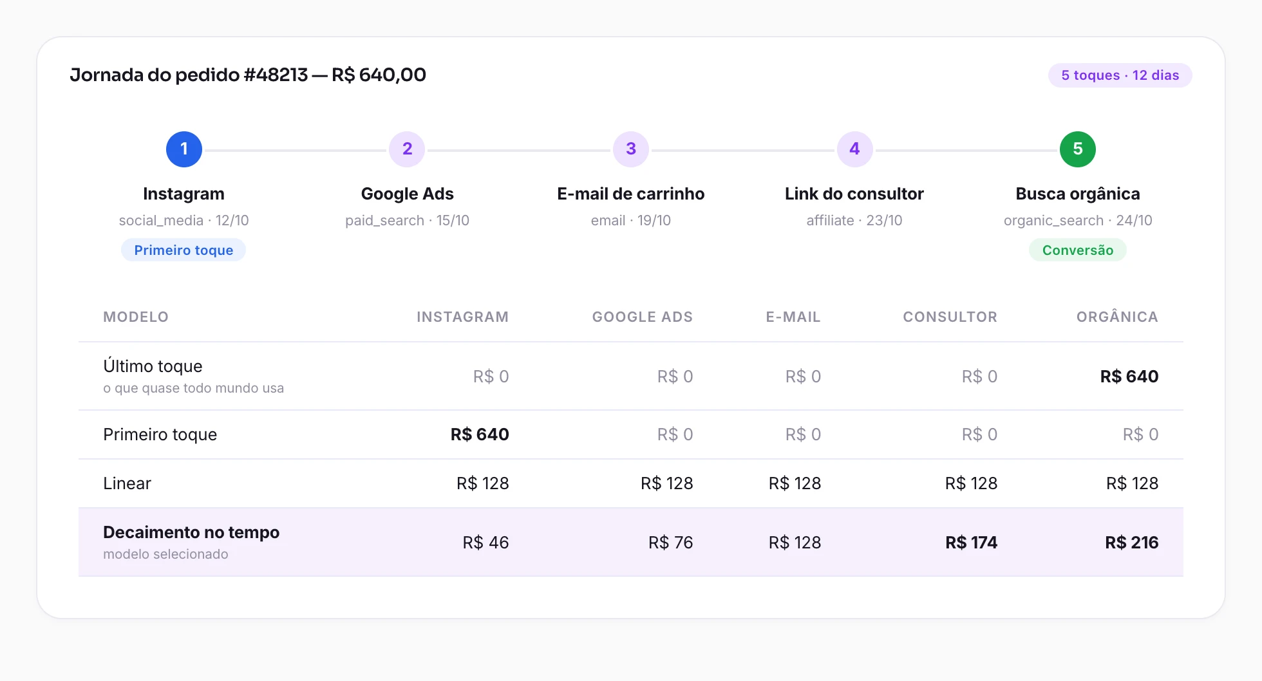Select step 4 circle Link do consultor
This screenshot has height=681, width=1262.
click(x=854, y=149)
